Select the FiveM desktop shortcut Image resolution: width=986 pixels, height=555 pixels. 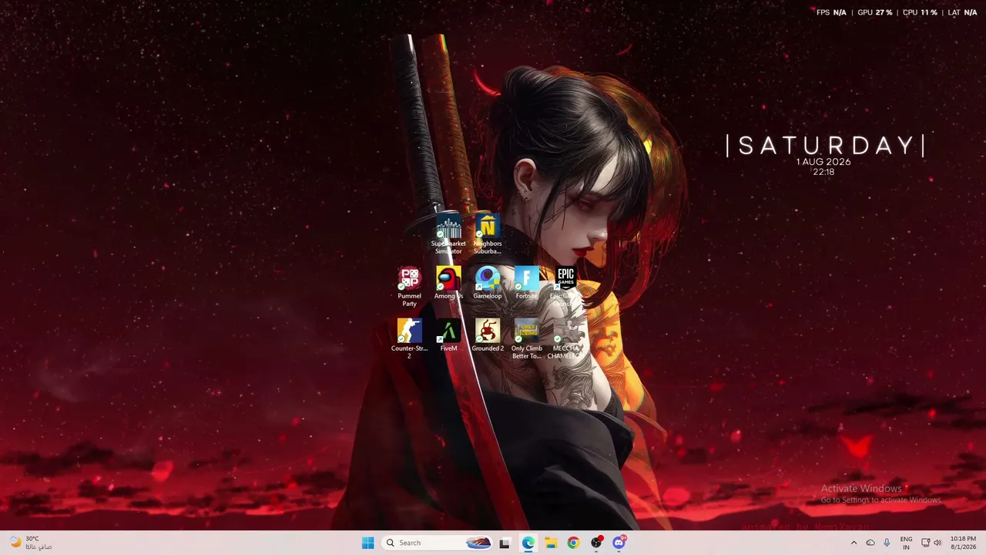448,335
